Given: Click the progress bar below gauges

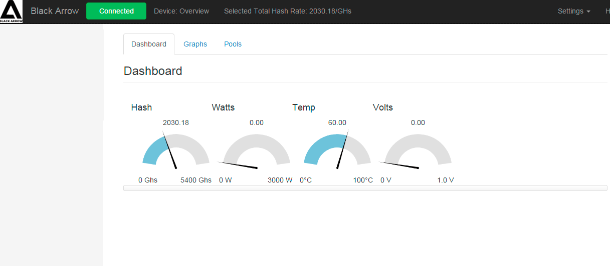Looking at the screenshot, I should [x=365, y=188].
